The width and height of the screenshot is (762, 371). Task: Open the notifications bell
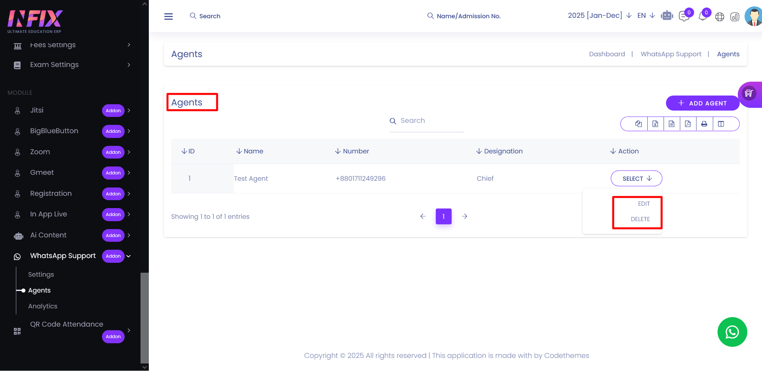[x=702, y=17]
